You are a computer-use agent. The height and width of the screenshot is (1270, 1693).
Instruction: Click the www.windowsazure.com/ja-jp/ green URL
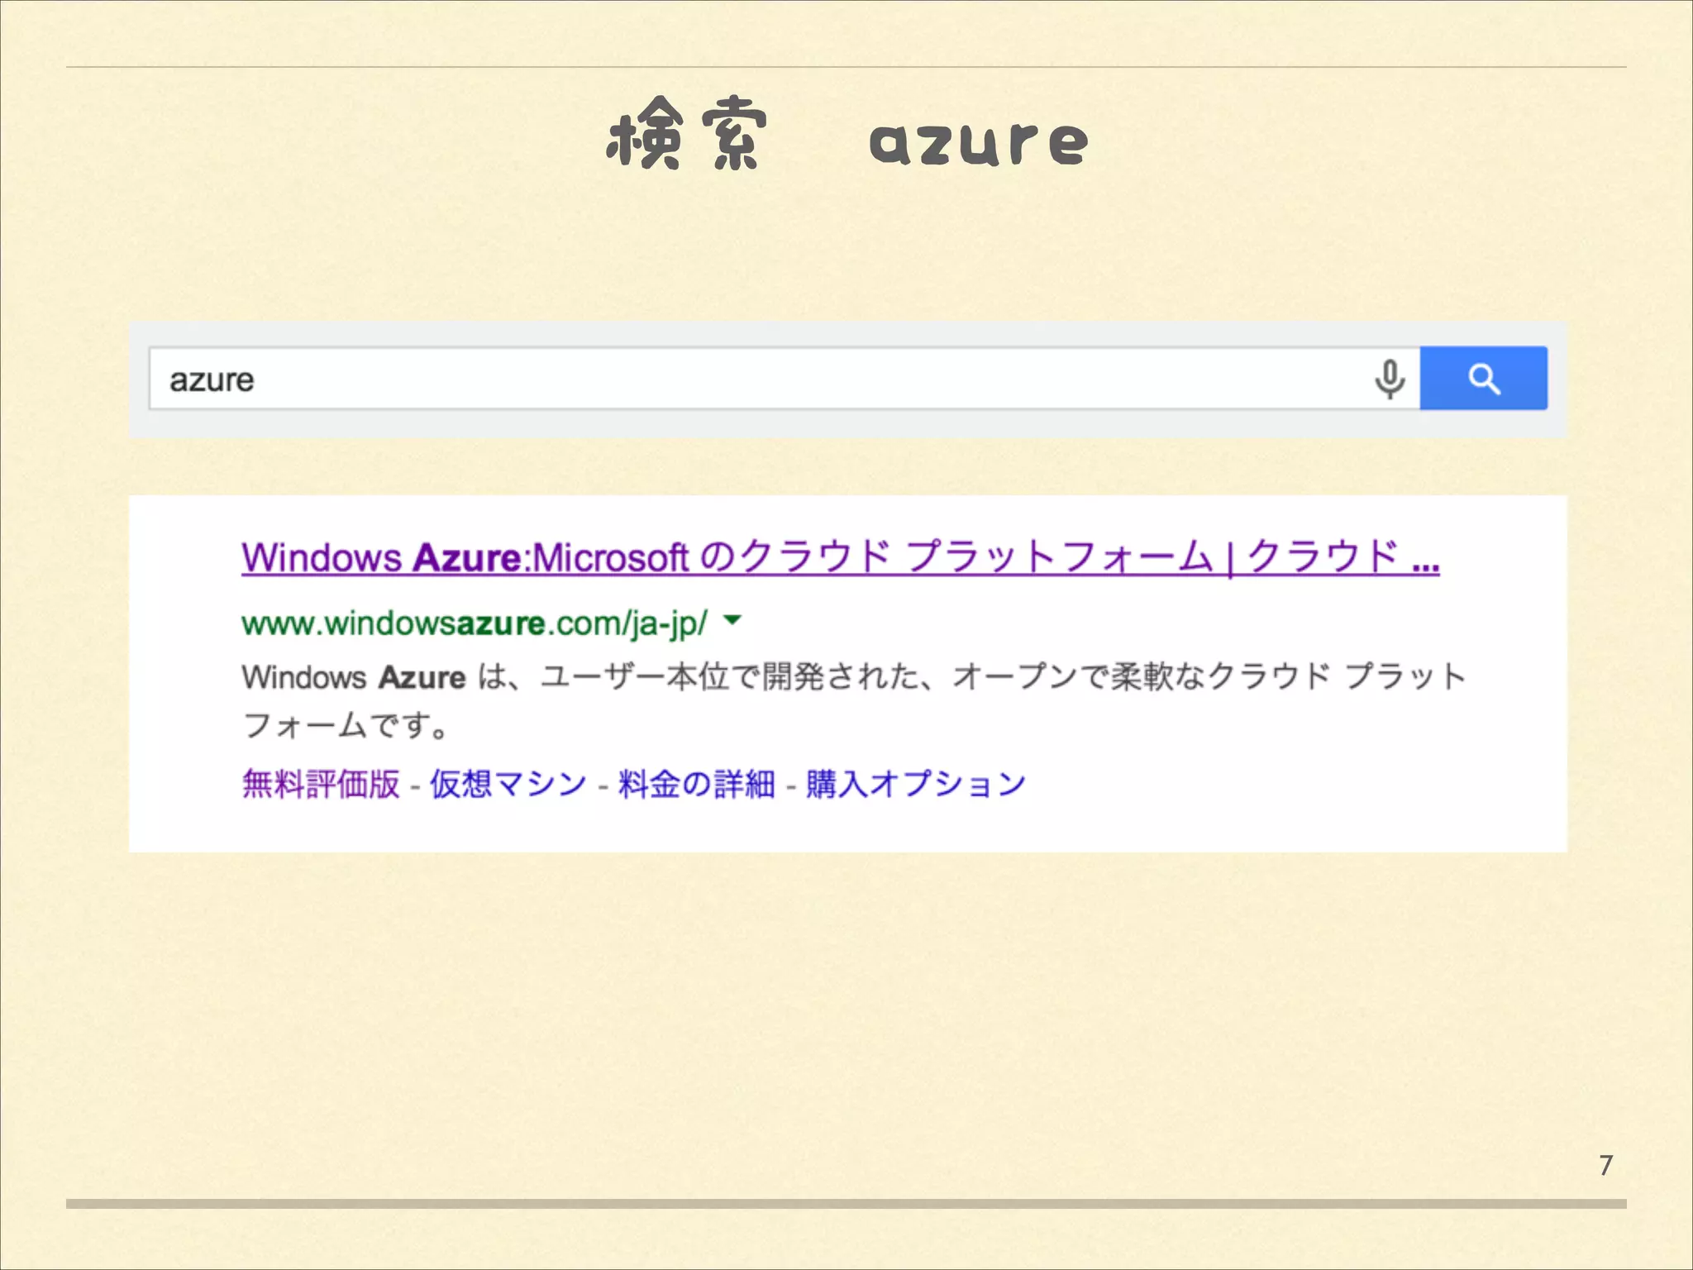(x=475, y=623)
